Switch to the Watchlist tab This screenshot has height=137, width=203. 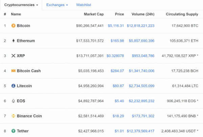[x=84, y=5]
